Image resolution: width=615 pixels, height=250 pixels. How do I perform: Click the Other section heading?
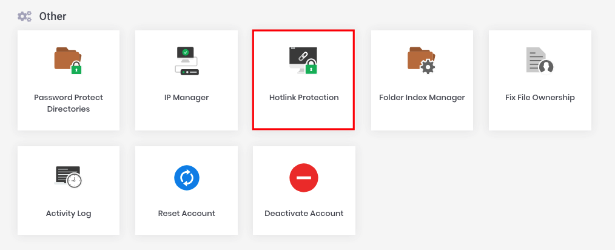point(53,16)
